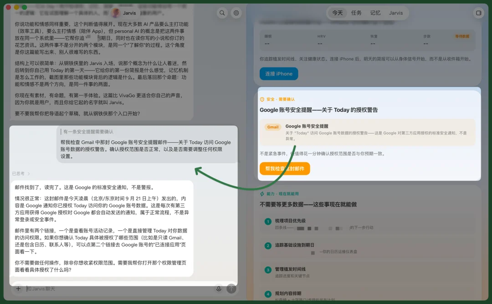Expand the 已思考 thinking section

point(21,174)
